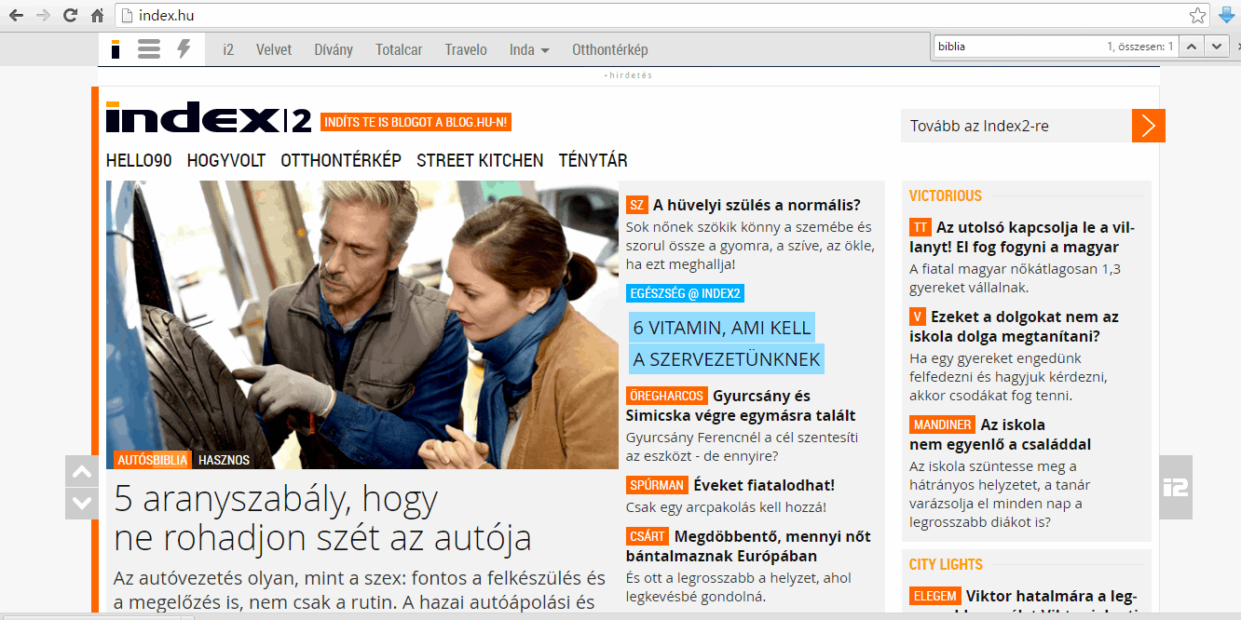Open the 5 aranyszabály headline article
1241x620 pixels.
(x=322, y=519)
